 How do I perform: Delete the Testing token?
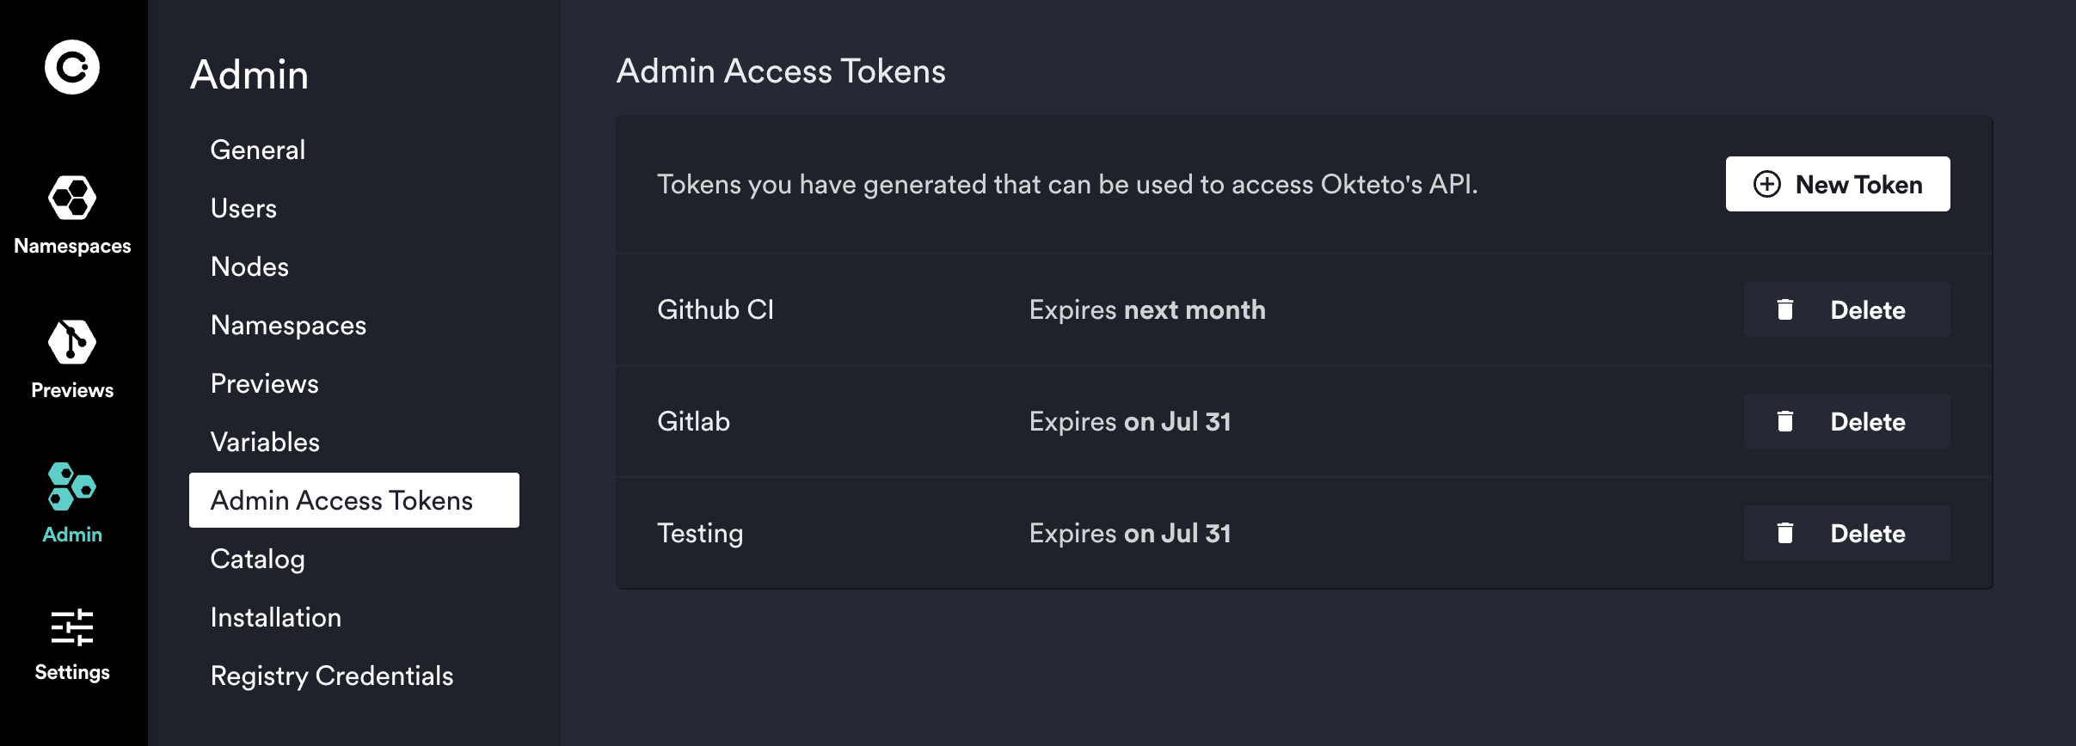pyautogui.click(x=1846, y=533)
